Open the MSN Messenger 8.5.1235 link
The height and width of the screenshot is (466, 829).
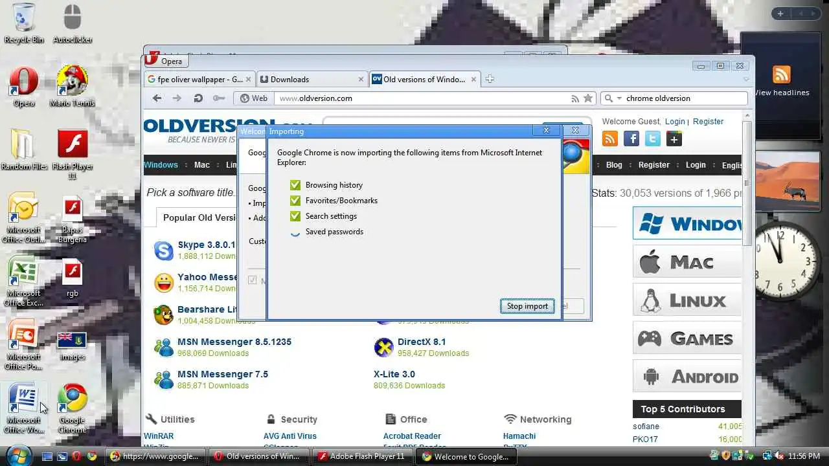pos(234,342)
